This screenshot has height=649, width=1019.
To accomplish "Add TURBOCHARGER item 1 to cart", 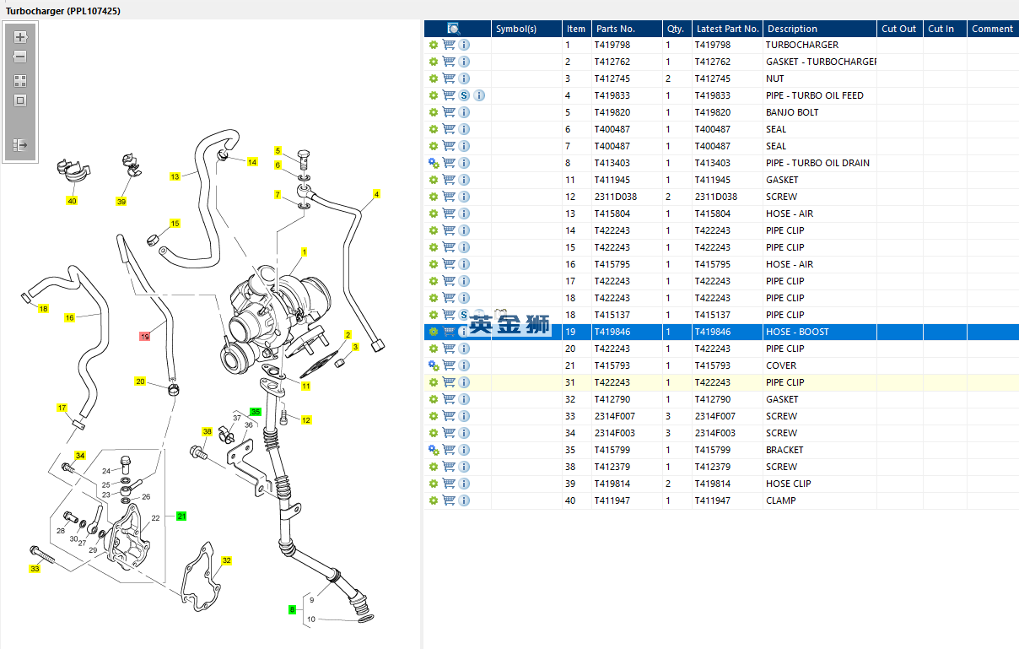I will [x=449, y=45].
